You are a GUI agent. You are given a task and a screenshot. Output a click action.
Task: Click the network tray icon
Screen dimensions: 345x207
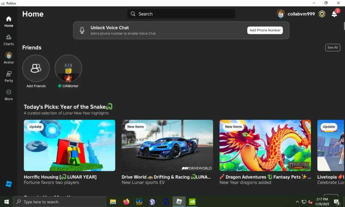pyautogui.click(x=304, y=202)
